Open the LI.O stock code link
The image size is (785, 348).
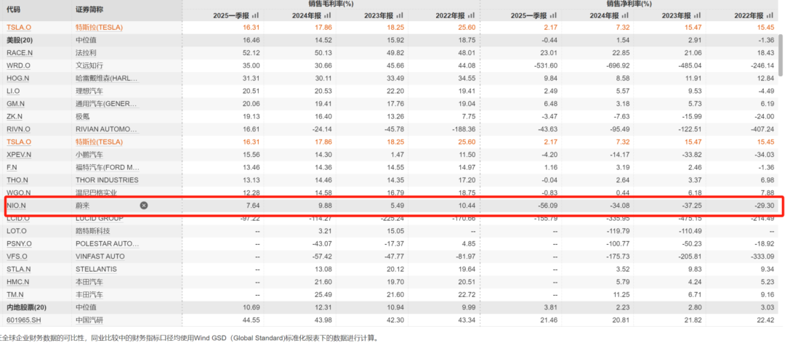point(14,91)
